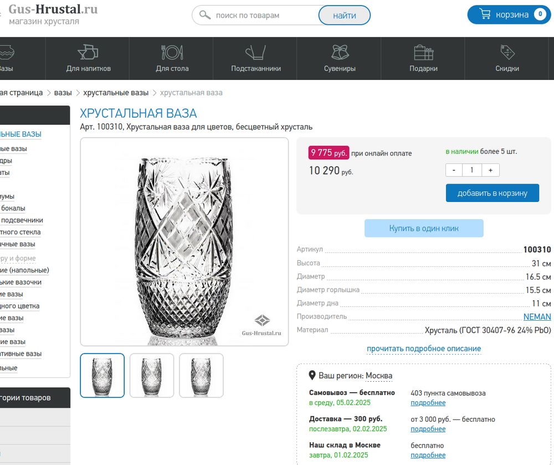
Task: Increase quantity with the plus button
Action: (490, 170)
